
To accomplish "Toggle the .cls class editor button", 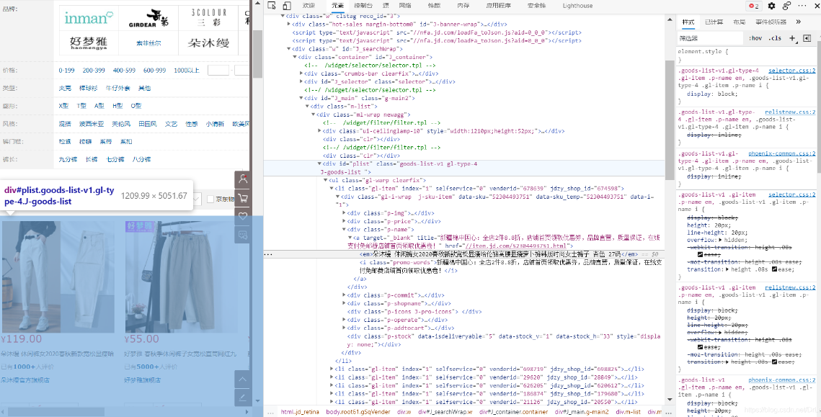I will coord(774,37).
